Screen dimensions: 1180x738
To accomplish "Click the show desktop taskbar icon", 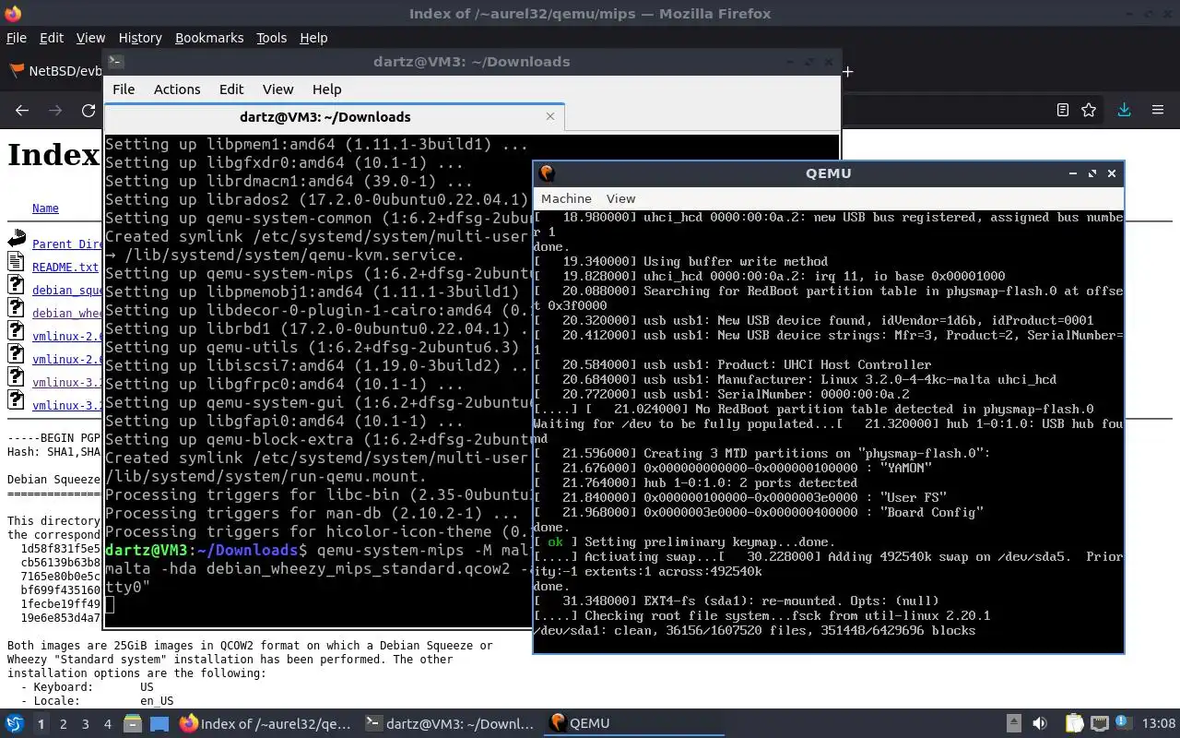I will coord(159,723).
